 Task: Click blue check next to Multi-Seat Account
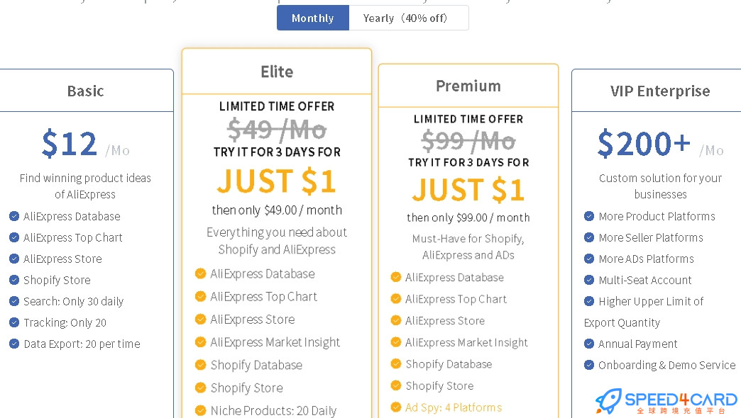coord(589,280)
